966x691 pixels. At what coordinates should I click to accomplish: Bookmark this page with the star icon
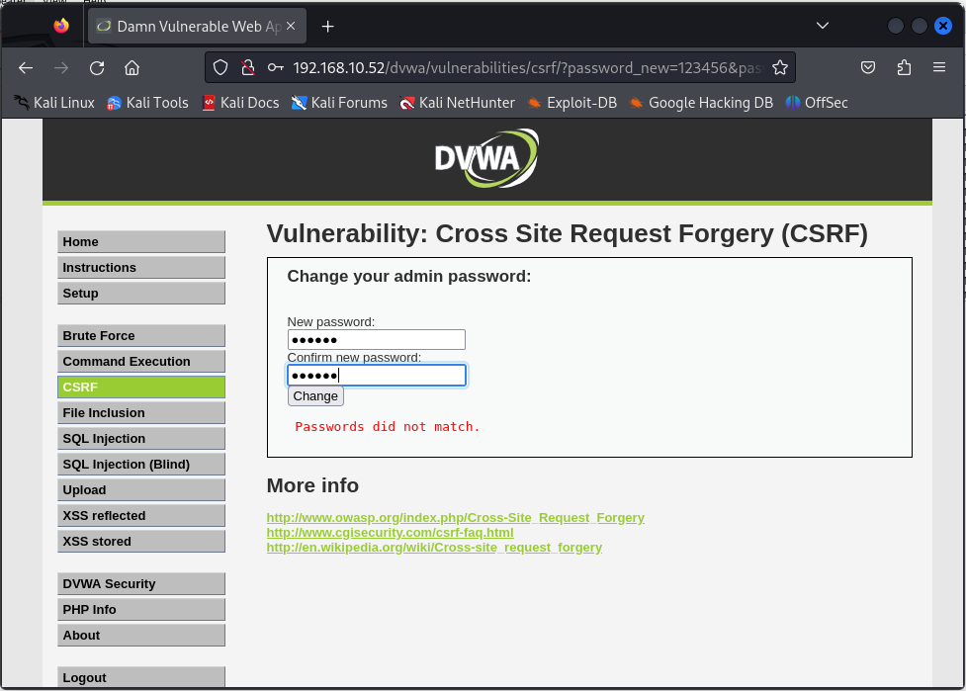pos(780,68)
